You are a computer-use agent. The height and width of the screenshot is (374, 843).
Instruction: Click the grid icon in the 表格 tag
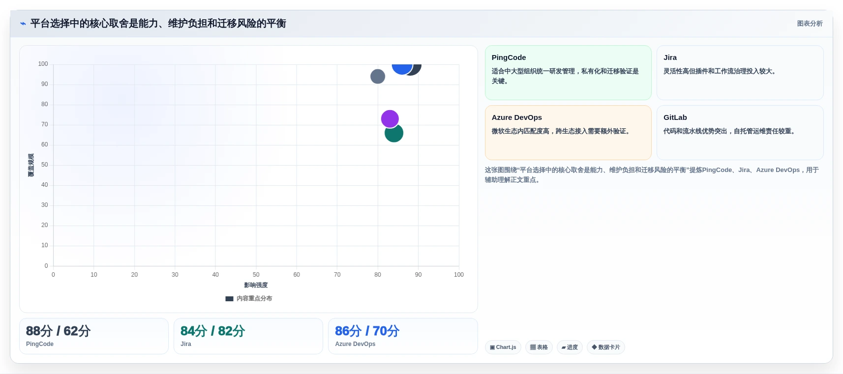click(x=533, y=347)
